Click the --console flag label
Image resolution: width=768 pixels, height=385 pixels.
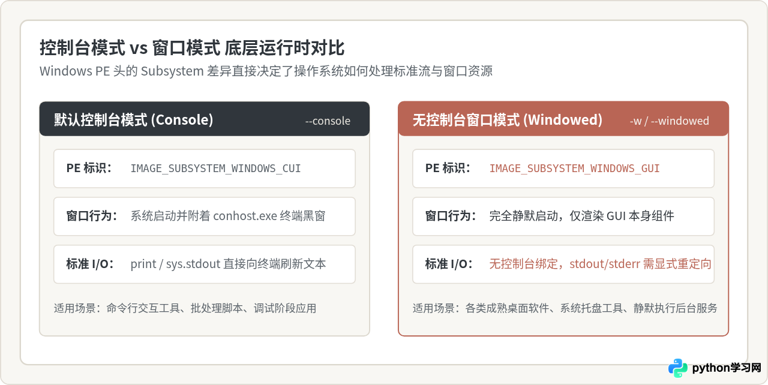click(328, 121)
